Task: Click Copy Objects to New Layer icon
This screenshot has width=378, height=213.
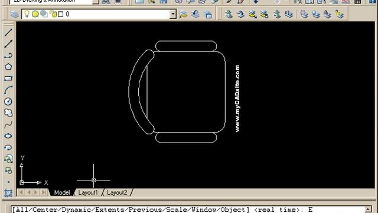Action: pos(277,14)
